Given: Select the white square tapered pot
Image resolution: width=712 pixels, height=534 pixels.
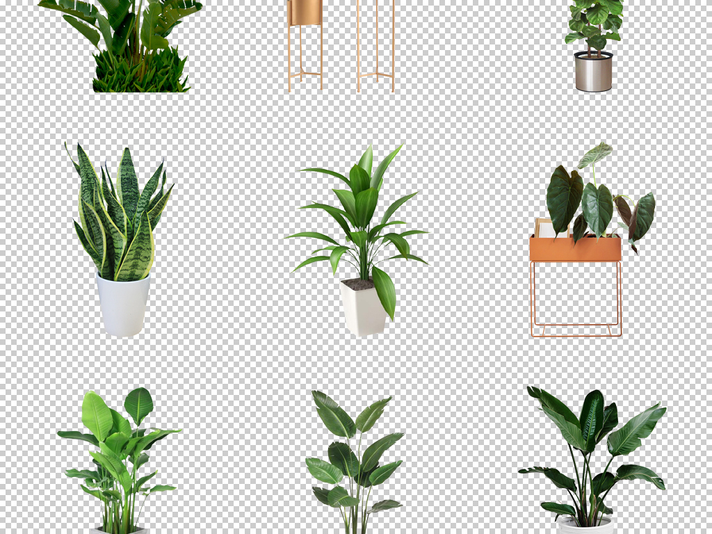Looking at the screenshot, I should [363, 309].
